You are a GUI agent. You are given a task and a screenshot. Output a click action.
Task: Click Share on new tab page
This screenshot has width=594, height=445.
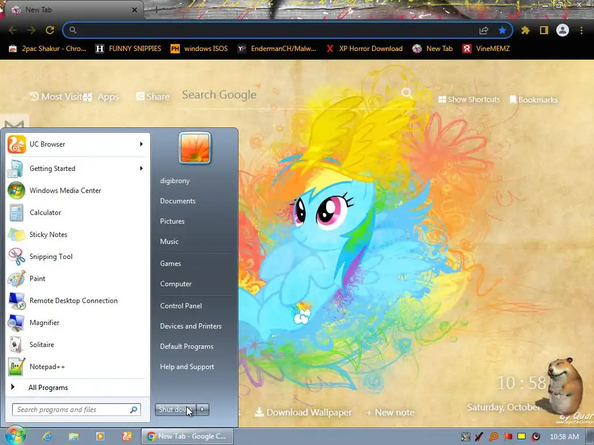coord(153,97)
